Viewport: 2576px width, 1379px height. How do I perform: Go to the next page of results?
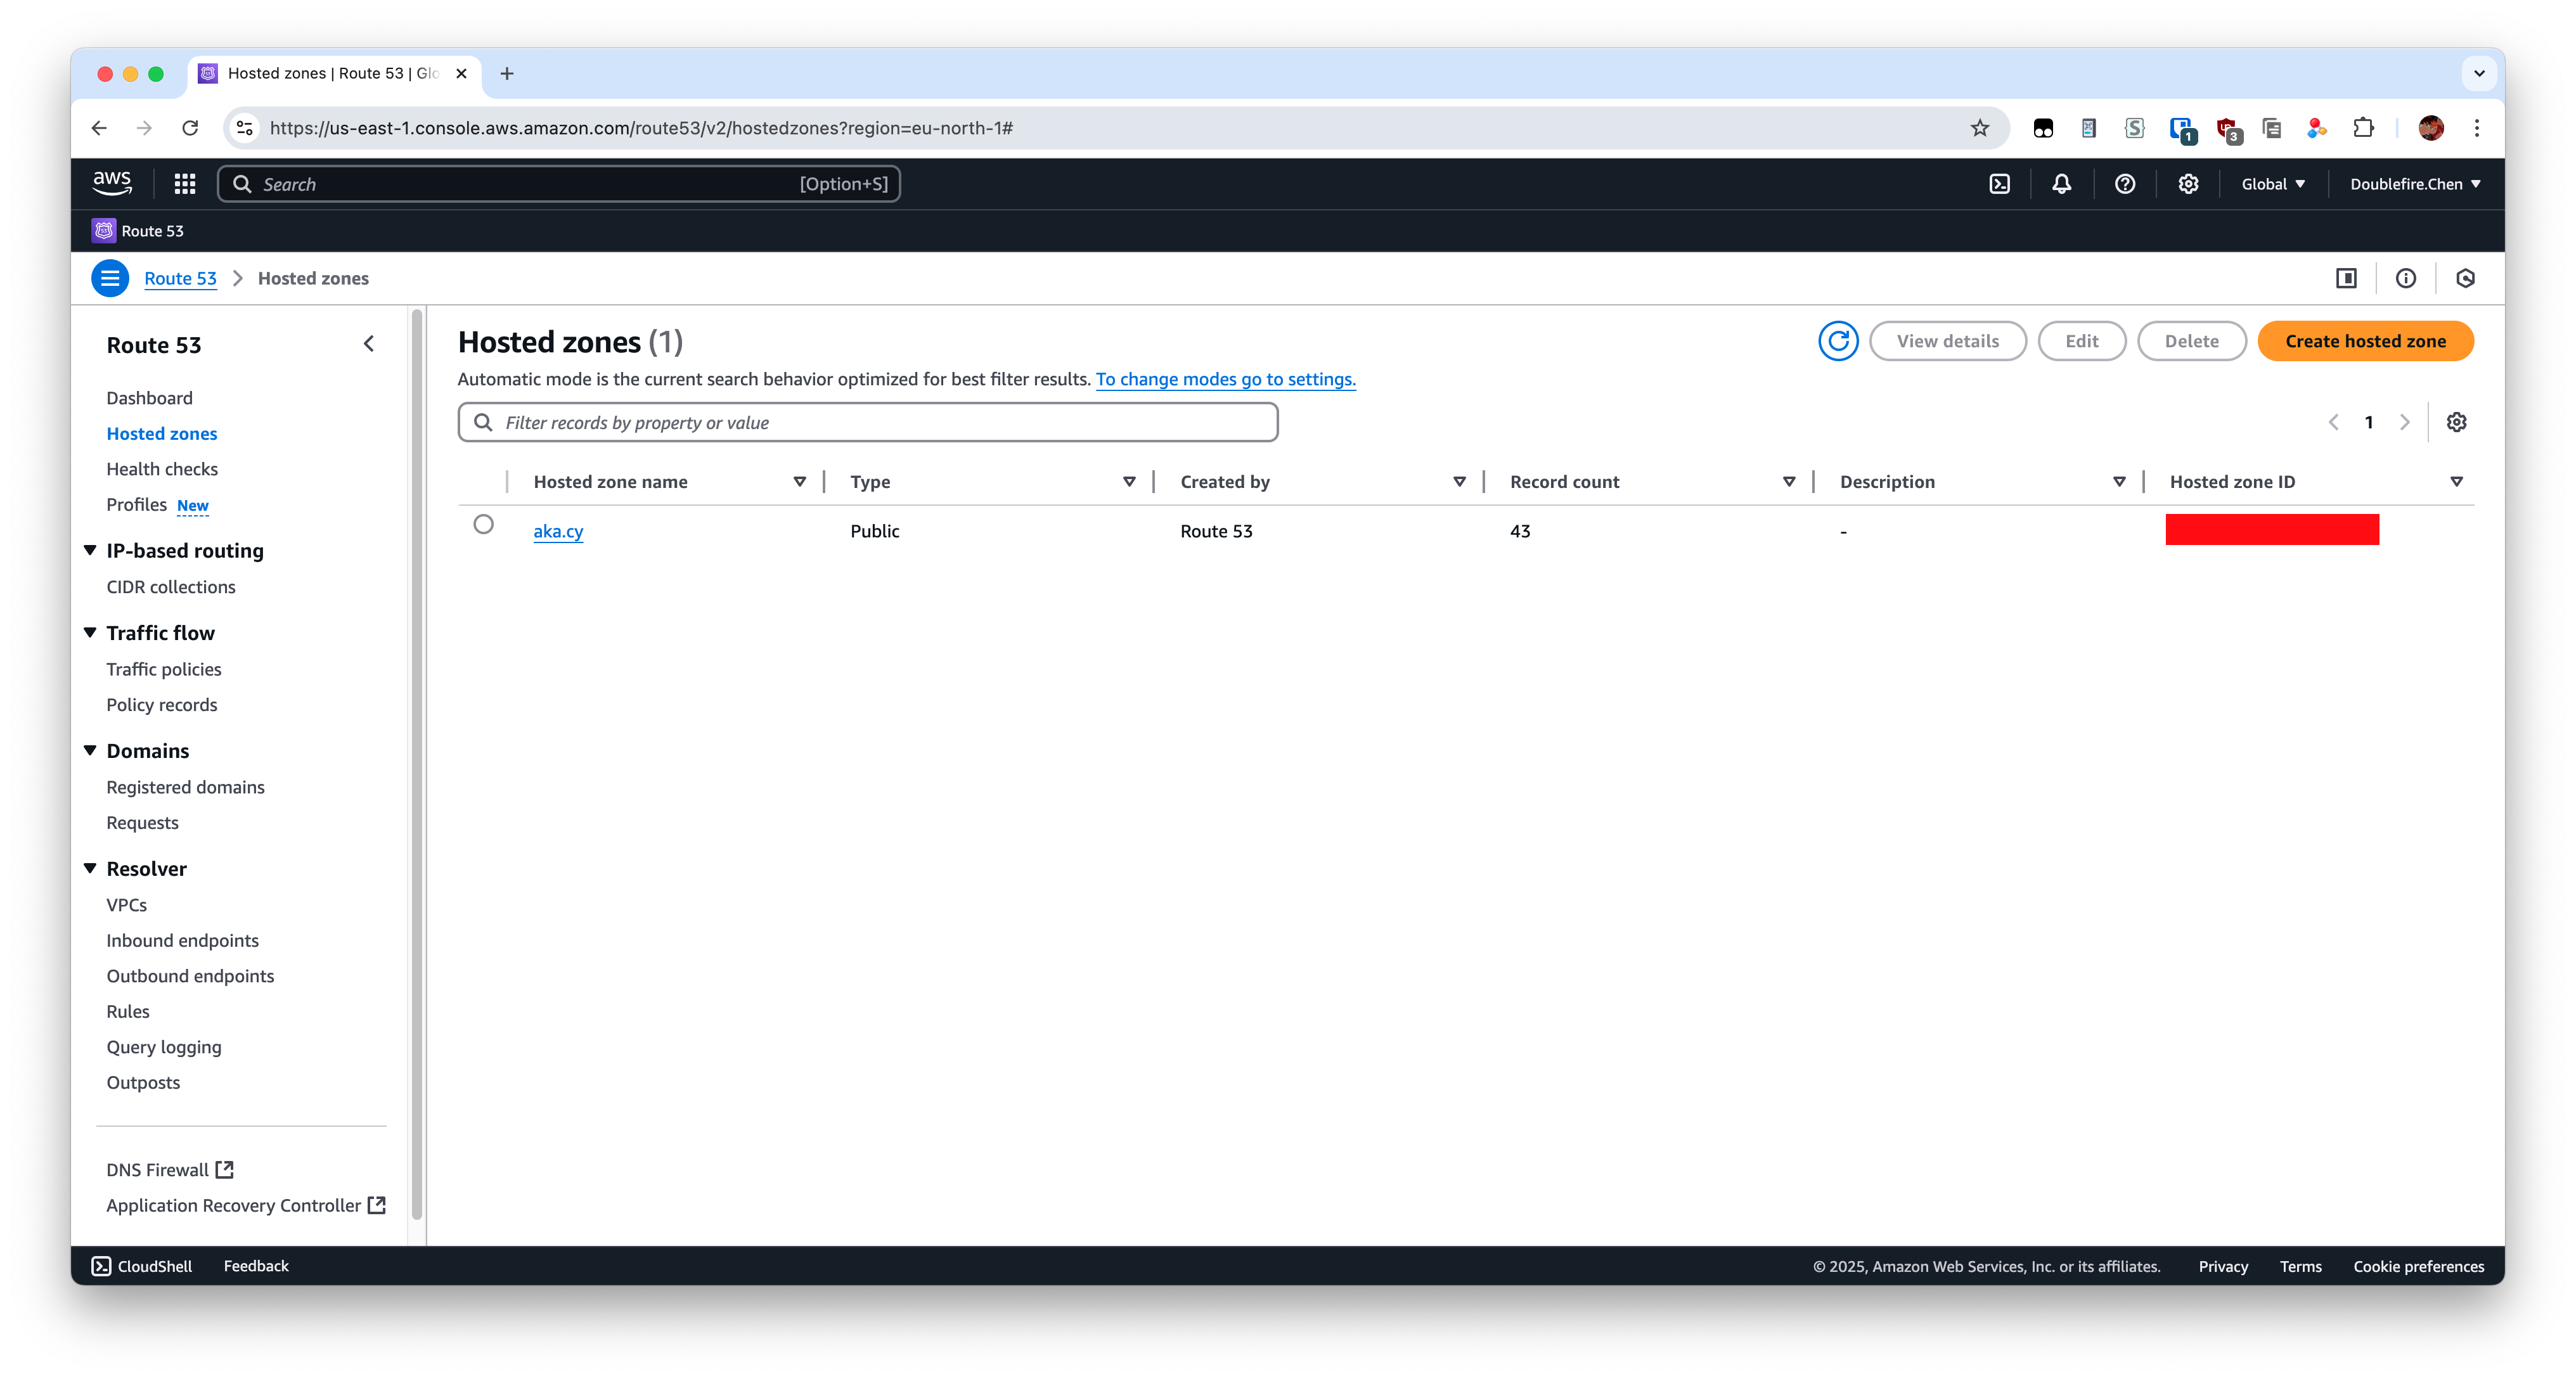click(2405, 422)
